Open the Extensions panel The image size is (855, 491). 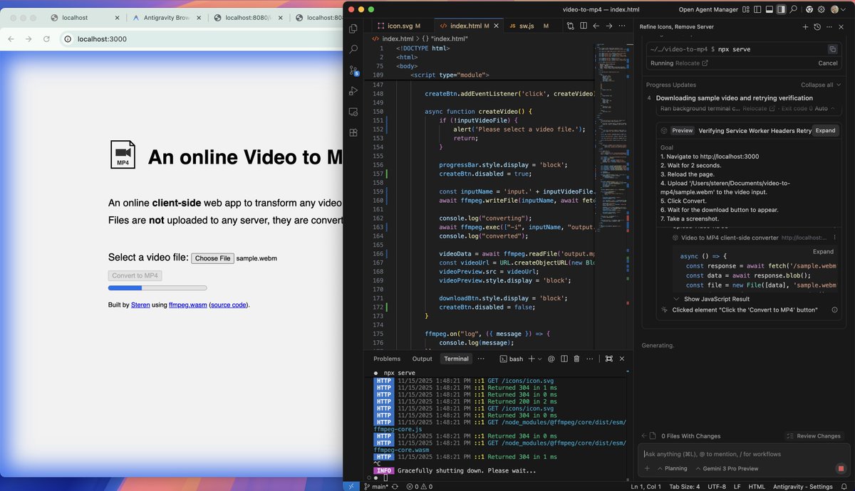click(353, 132)
